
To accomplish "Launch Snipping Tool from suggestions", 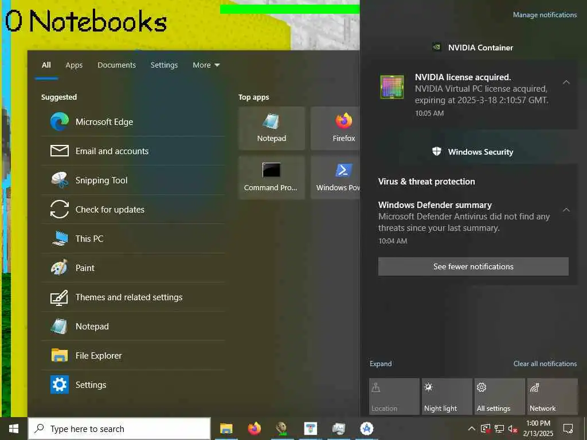I will point(133,180).
